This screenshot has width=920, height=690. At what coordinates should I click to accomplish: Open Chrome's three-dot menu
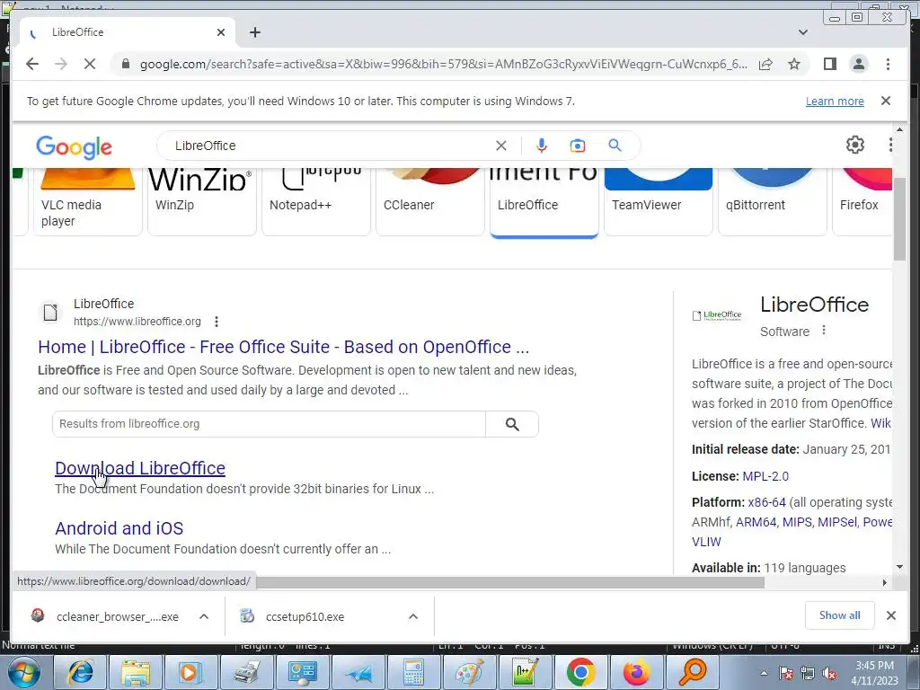(x=888, y=64)
